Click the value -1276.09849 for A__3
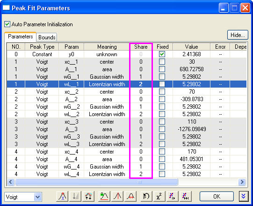Viewport: 253px width, 206px height. pos(192,129)
